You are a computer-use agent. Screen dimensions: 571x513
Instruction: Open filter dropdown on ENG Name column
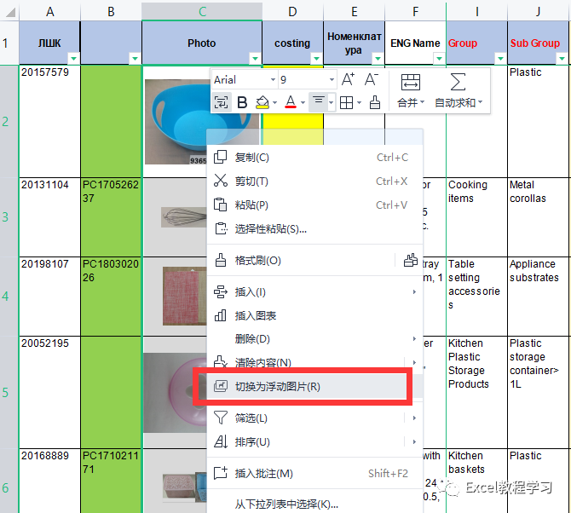(439, 58)
